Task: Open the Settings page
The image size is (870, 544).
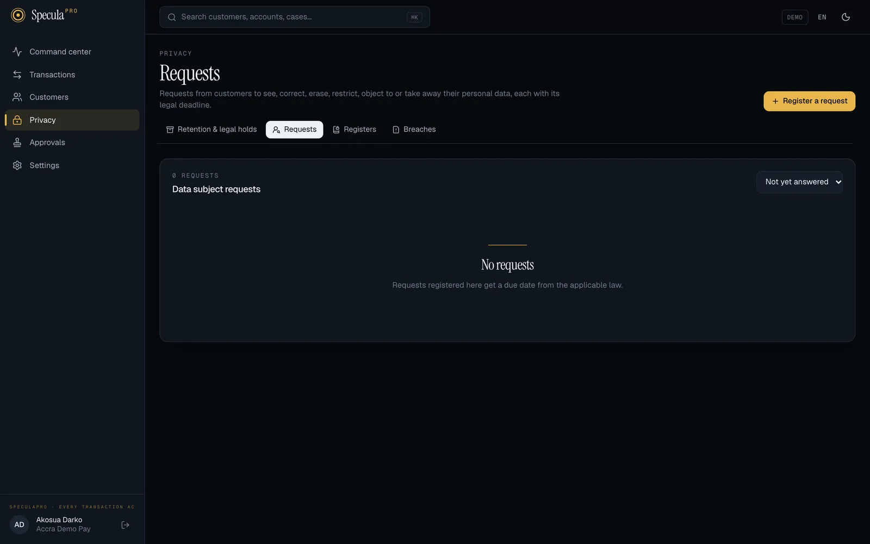Action: coord(72,165)
